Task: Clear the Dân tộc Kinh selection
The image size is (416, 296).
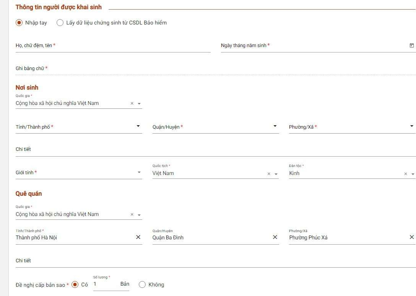Action: (x=406, y=174)
